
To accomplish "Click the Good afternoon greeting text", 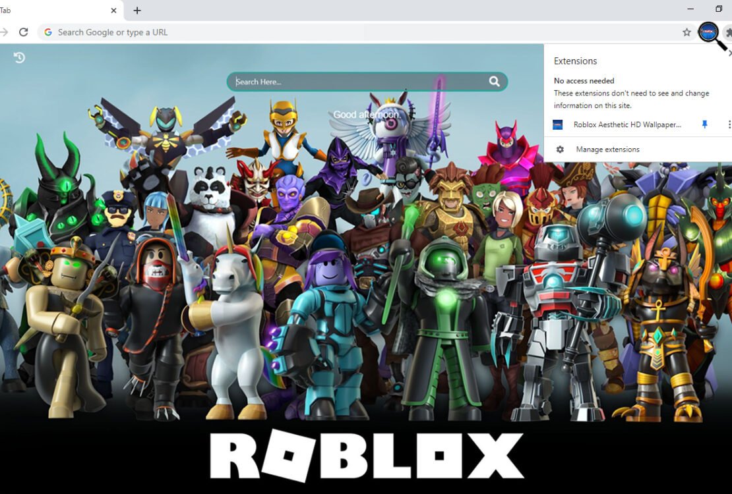I will 367,115.
